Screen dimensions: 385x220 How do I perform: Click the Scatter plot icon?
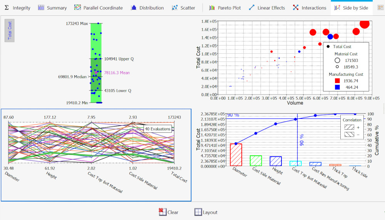pos(175,8)
